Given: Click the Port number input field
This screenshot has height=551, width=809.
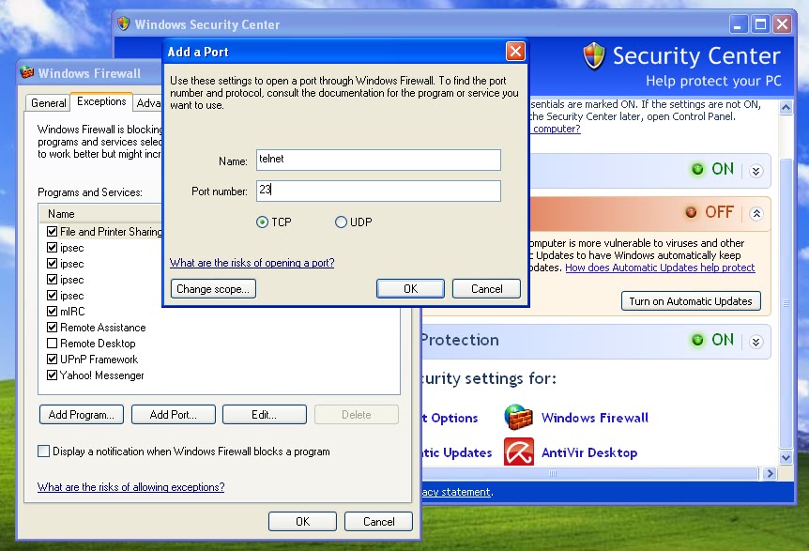Looking at the screenshot, I should pos(378,191).
